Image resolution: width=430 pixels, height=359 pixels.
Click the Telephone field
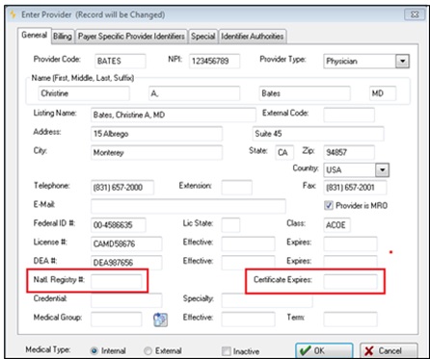122,188
